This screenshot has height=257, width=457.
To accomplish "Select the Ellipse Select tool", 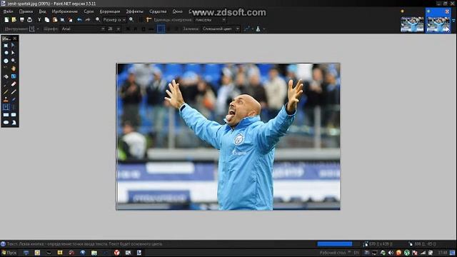I will tap(6, 61).
